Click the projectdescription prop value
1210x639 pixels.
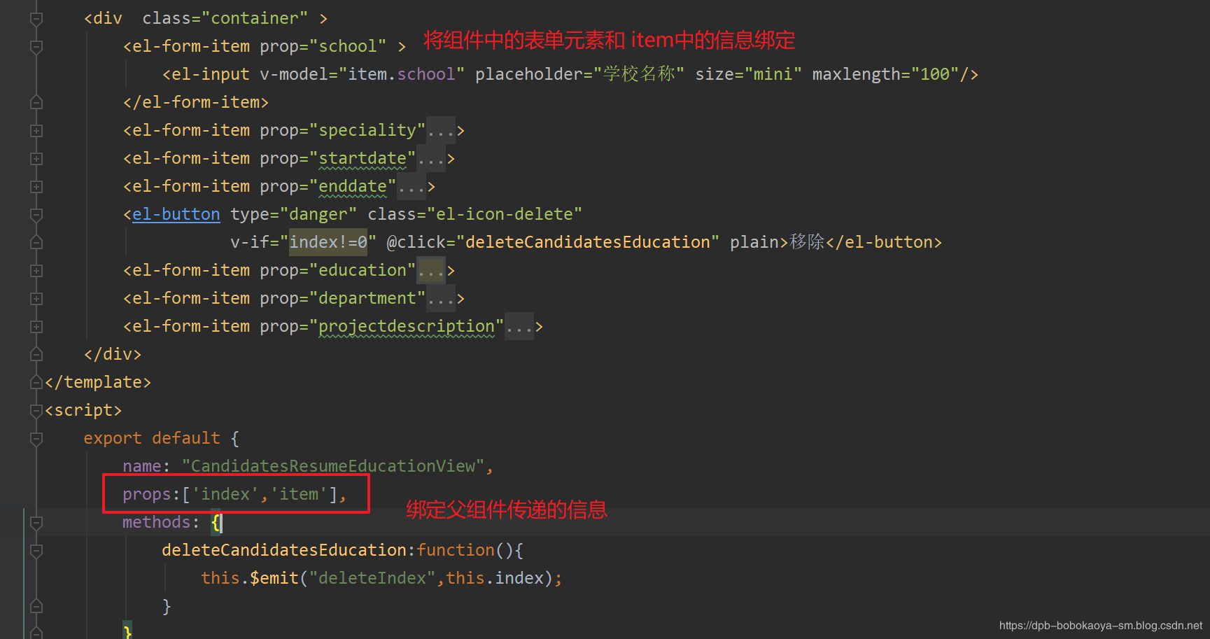click(407, 326)
